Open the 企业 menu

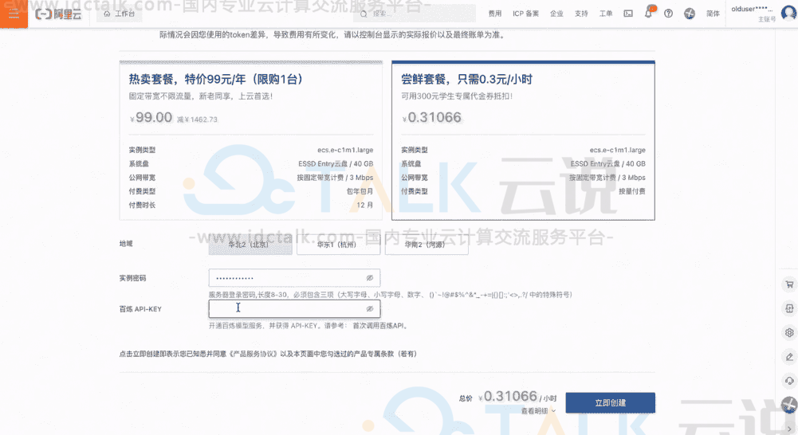556,14
